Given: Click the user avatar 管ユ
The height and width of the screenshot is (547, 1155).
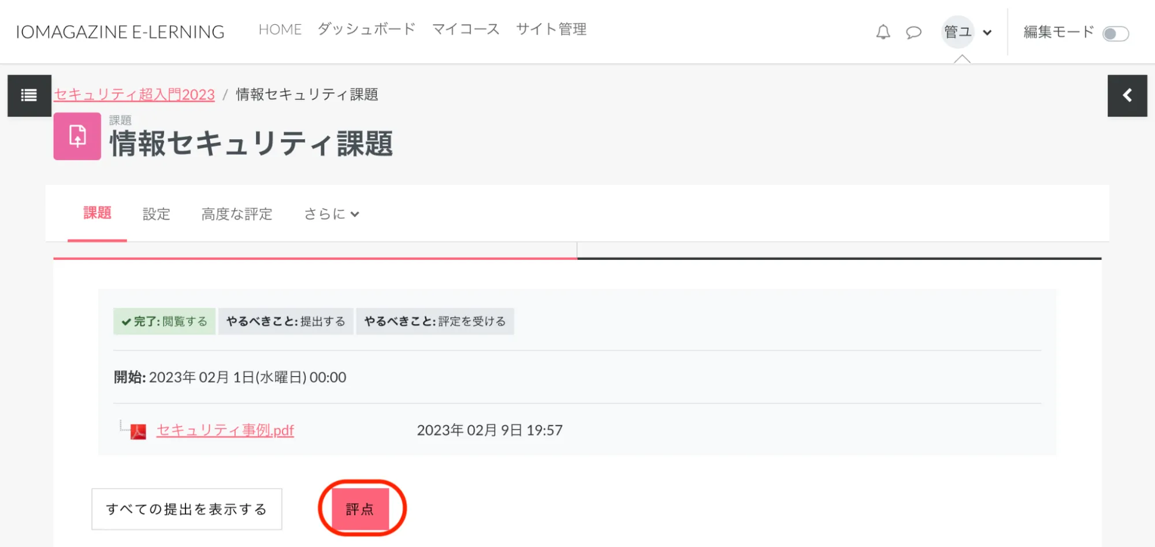Looking at the screenshot, I should (x=957, y=32).
